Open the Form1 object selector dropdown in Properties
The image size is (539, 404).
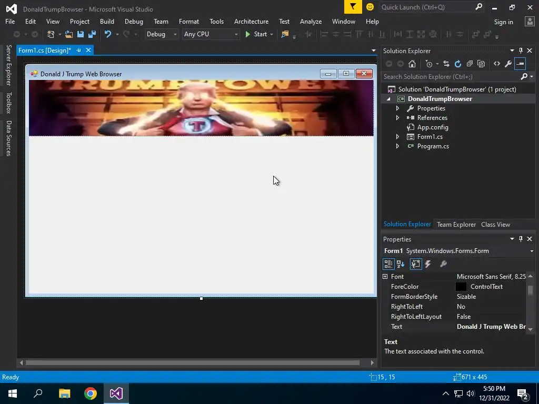coord(532,251)
